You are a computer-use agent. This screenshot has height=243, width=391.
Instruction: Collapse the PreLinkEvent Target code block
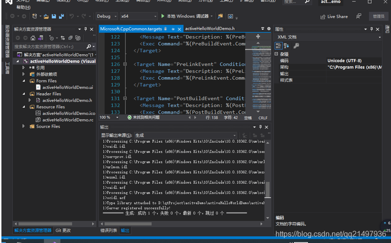coord(125,65)
